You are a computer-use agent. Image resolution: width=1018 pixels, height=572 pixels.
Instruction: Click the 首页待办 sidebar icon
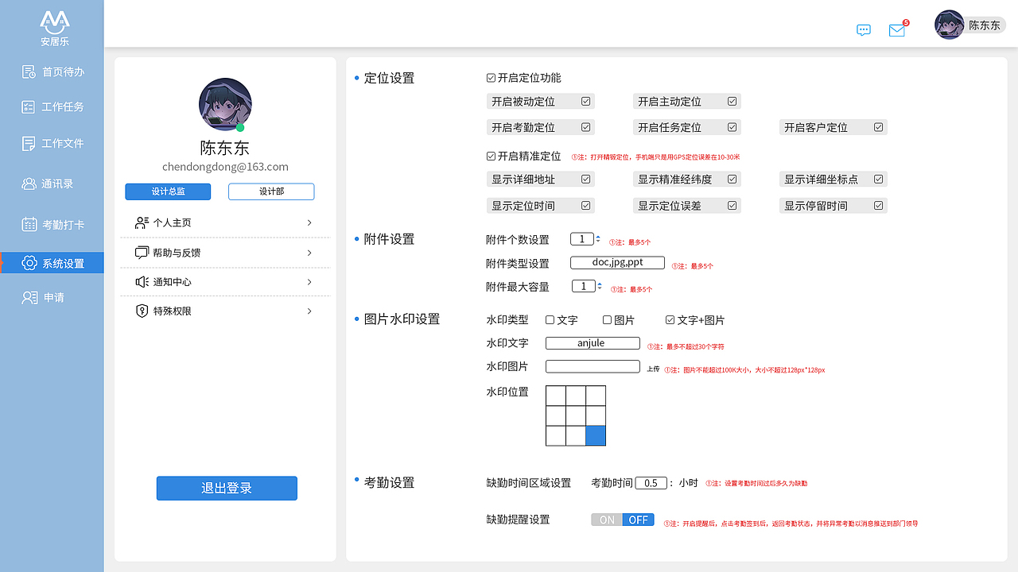[29, 72]
